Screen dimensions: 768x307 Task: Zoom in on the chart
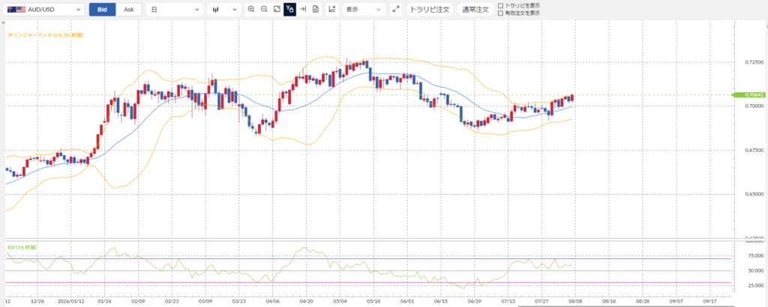pos(251,9)
